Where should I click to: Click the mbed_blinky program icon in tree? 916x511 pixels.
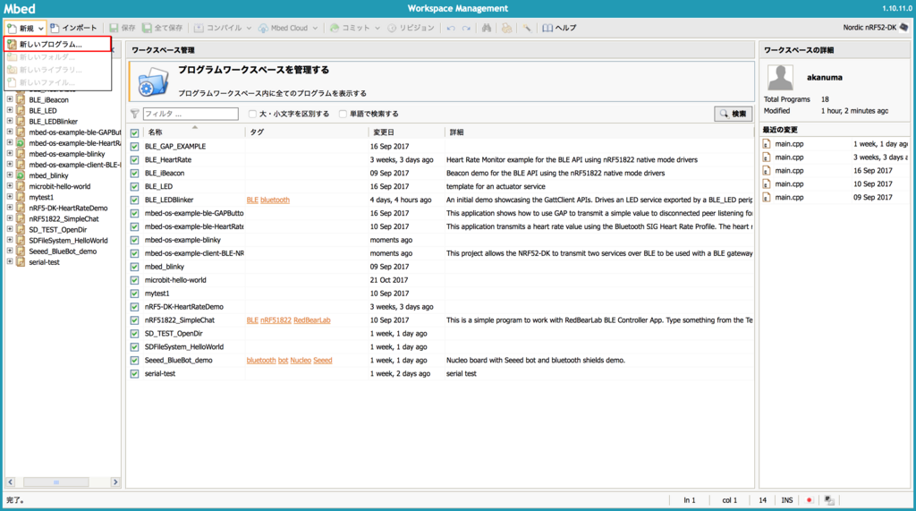(x=21, y=175)
